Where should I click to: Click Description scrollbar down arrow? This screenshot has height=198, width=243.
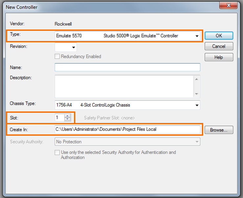tap(197, 94)
